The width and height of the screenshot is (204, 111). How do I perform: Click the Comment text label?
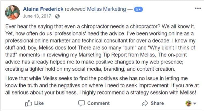pyautogui.click(x=98, y=103)
